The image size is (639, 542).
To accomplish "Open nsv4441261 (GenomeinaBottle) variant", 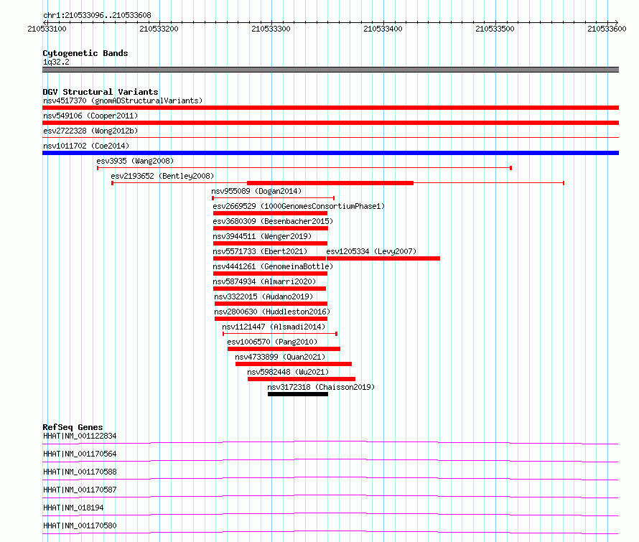I will 273,266.
